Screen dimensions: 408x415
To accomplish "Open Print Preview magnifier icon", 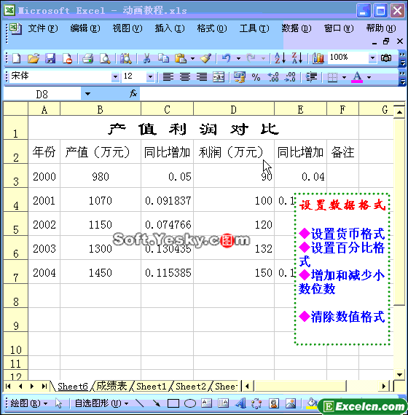I will coord(105,58).
